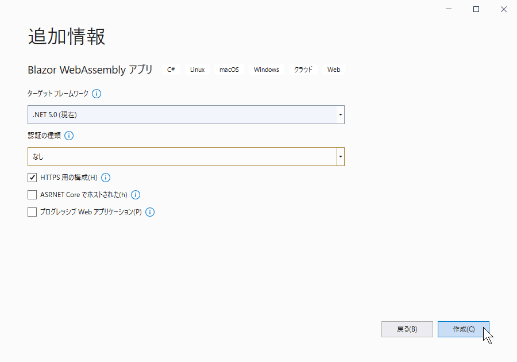
Task: Click the C# tag
Action: click(x=171, y=70)
